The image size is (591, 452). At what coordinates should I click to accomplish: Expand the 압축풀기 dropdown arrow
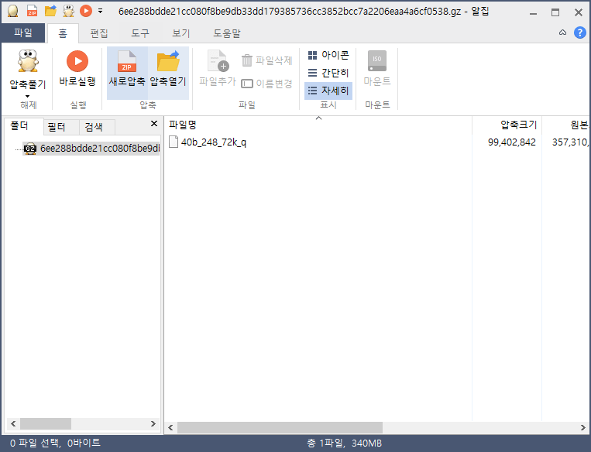pos(28,97)
